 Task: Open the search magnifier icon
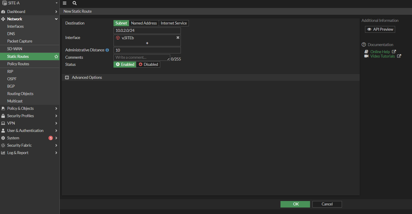pos(74,3)
